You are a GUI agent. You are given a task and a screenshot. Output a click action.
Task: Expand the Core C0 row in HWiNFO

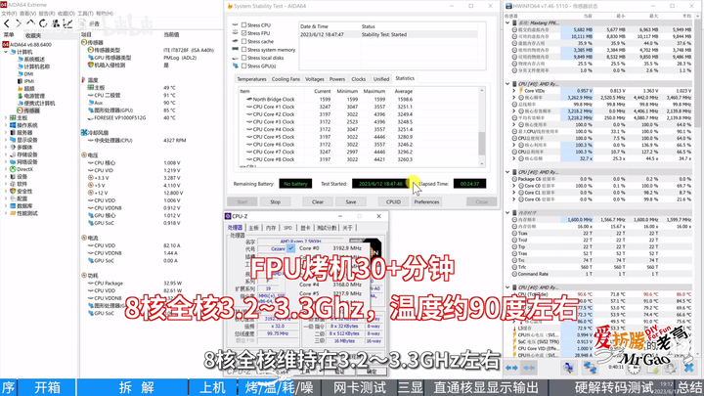[514, 186]
